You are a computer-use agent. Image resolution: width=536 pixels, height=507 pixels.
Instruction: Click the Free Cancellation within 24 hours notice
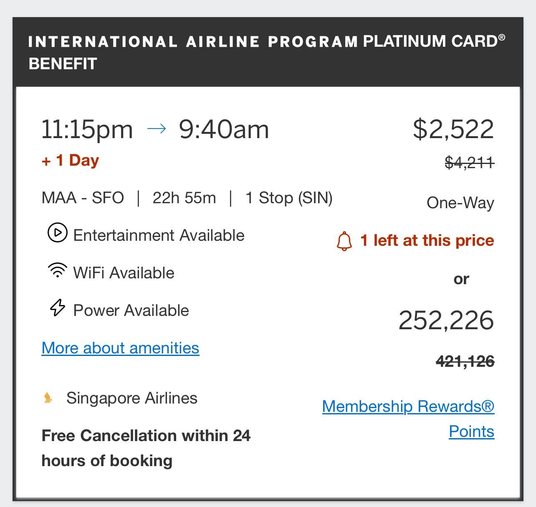146,448
